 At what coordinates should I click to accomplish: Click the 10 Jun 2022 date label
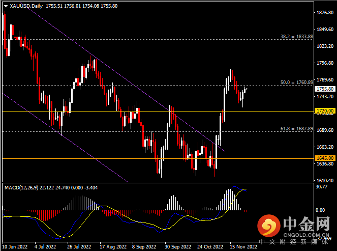[15, 247]
